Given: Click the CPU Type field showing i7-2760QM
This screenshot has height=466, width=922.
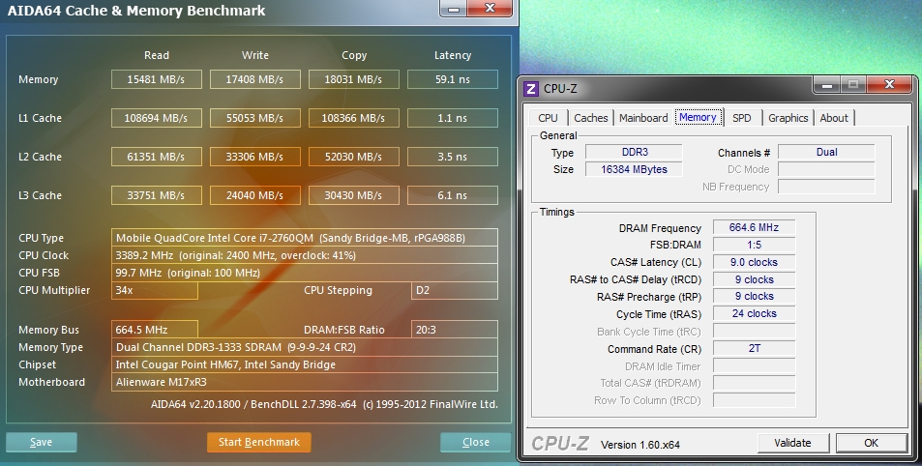Looking at the screenshot, I should tap(305, 238).
